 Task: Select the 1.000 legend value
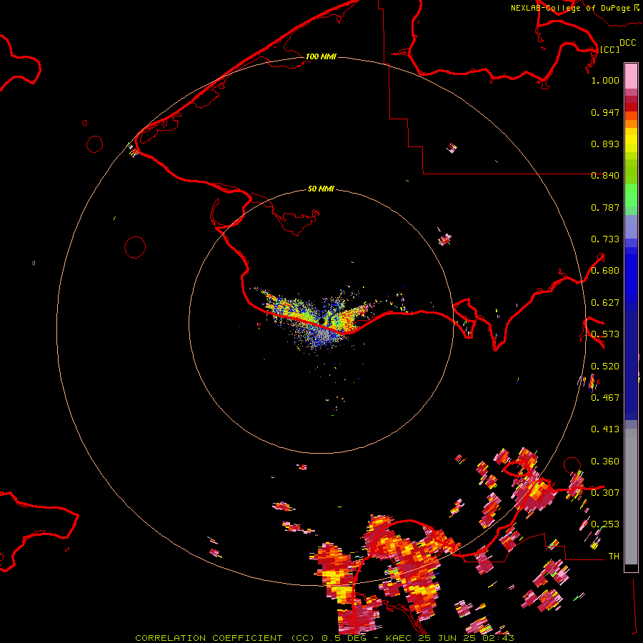[x=605, y=80]
